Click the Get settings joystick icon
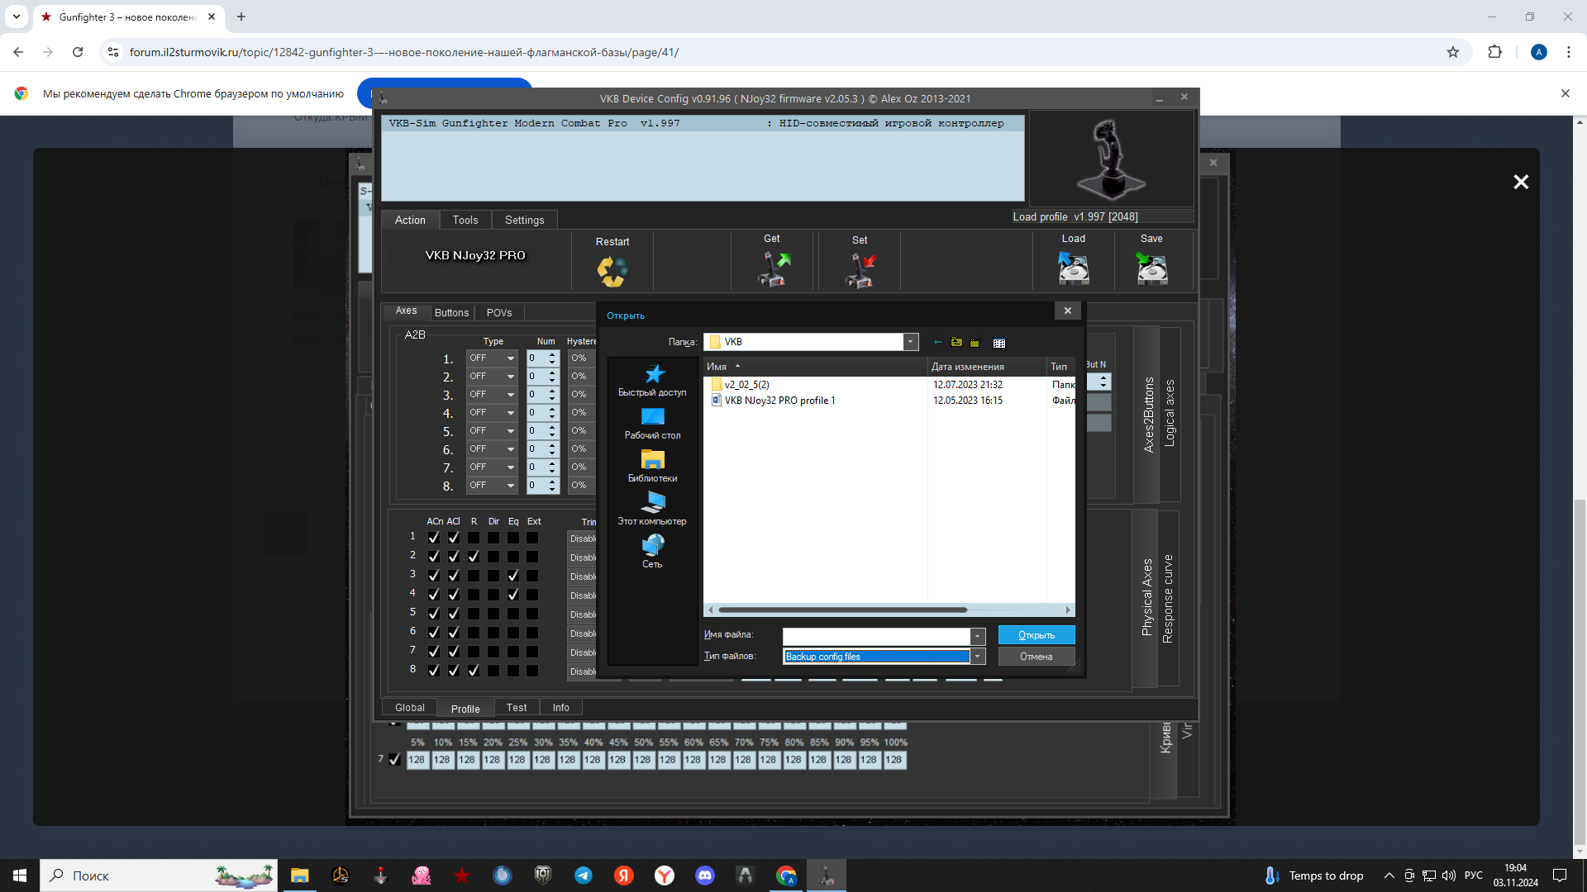This screenshot has width=1587, height=892. tap(774, 269)
